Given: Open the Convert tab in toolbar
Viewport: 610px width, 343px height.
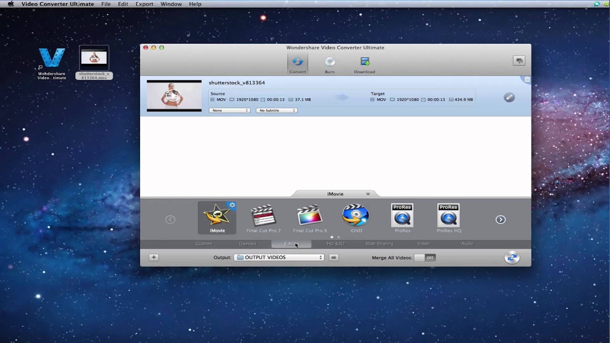Looking at the screenshot, I should pos(297,64).
